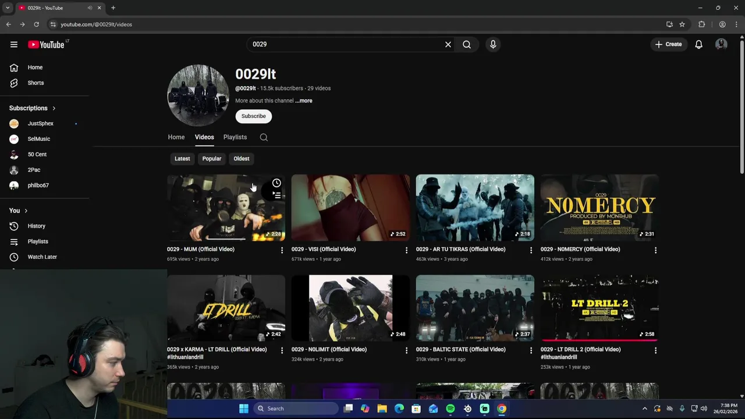This screenshot has width=745, height=419.
Task: Expand channel description with ...more
Action: tap(304, 101)
